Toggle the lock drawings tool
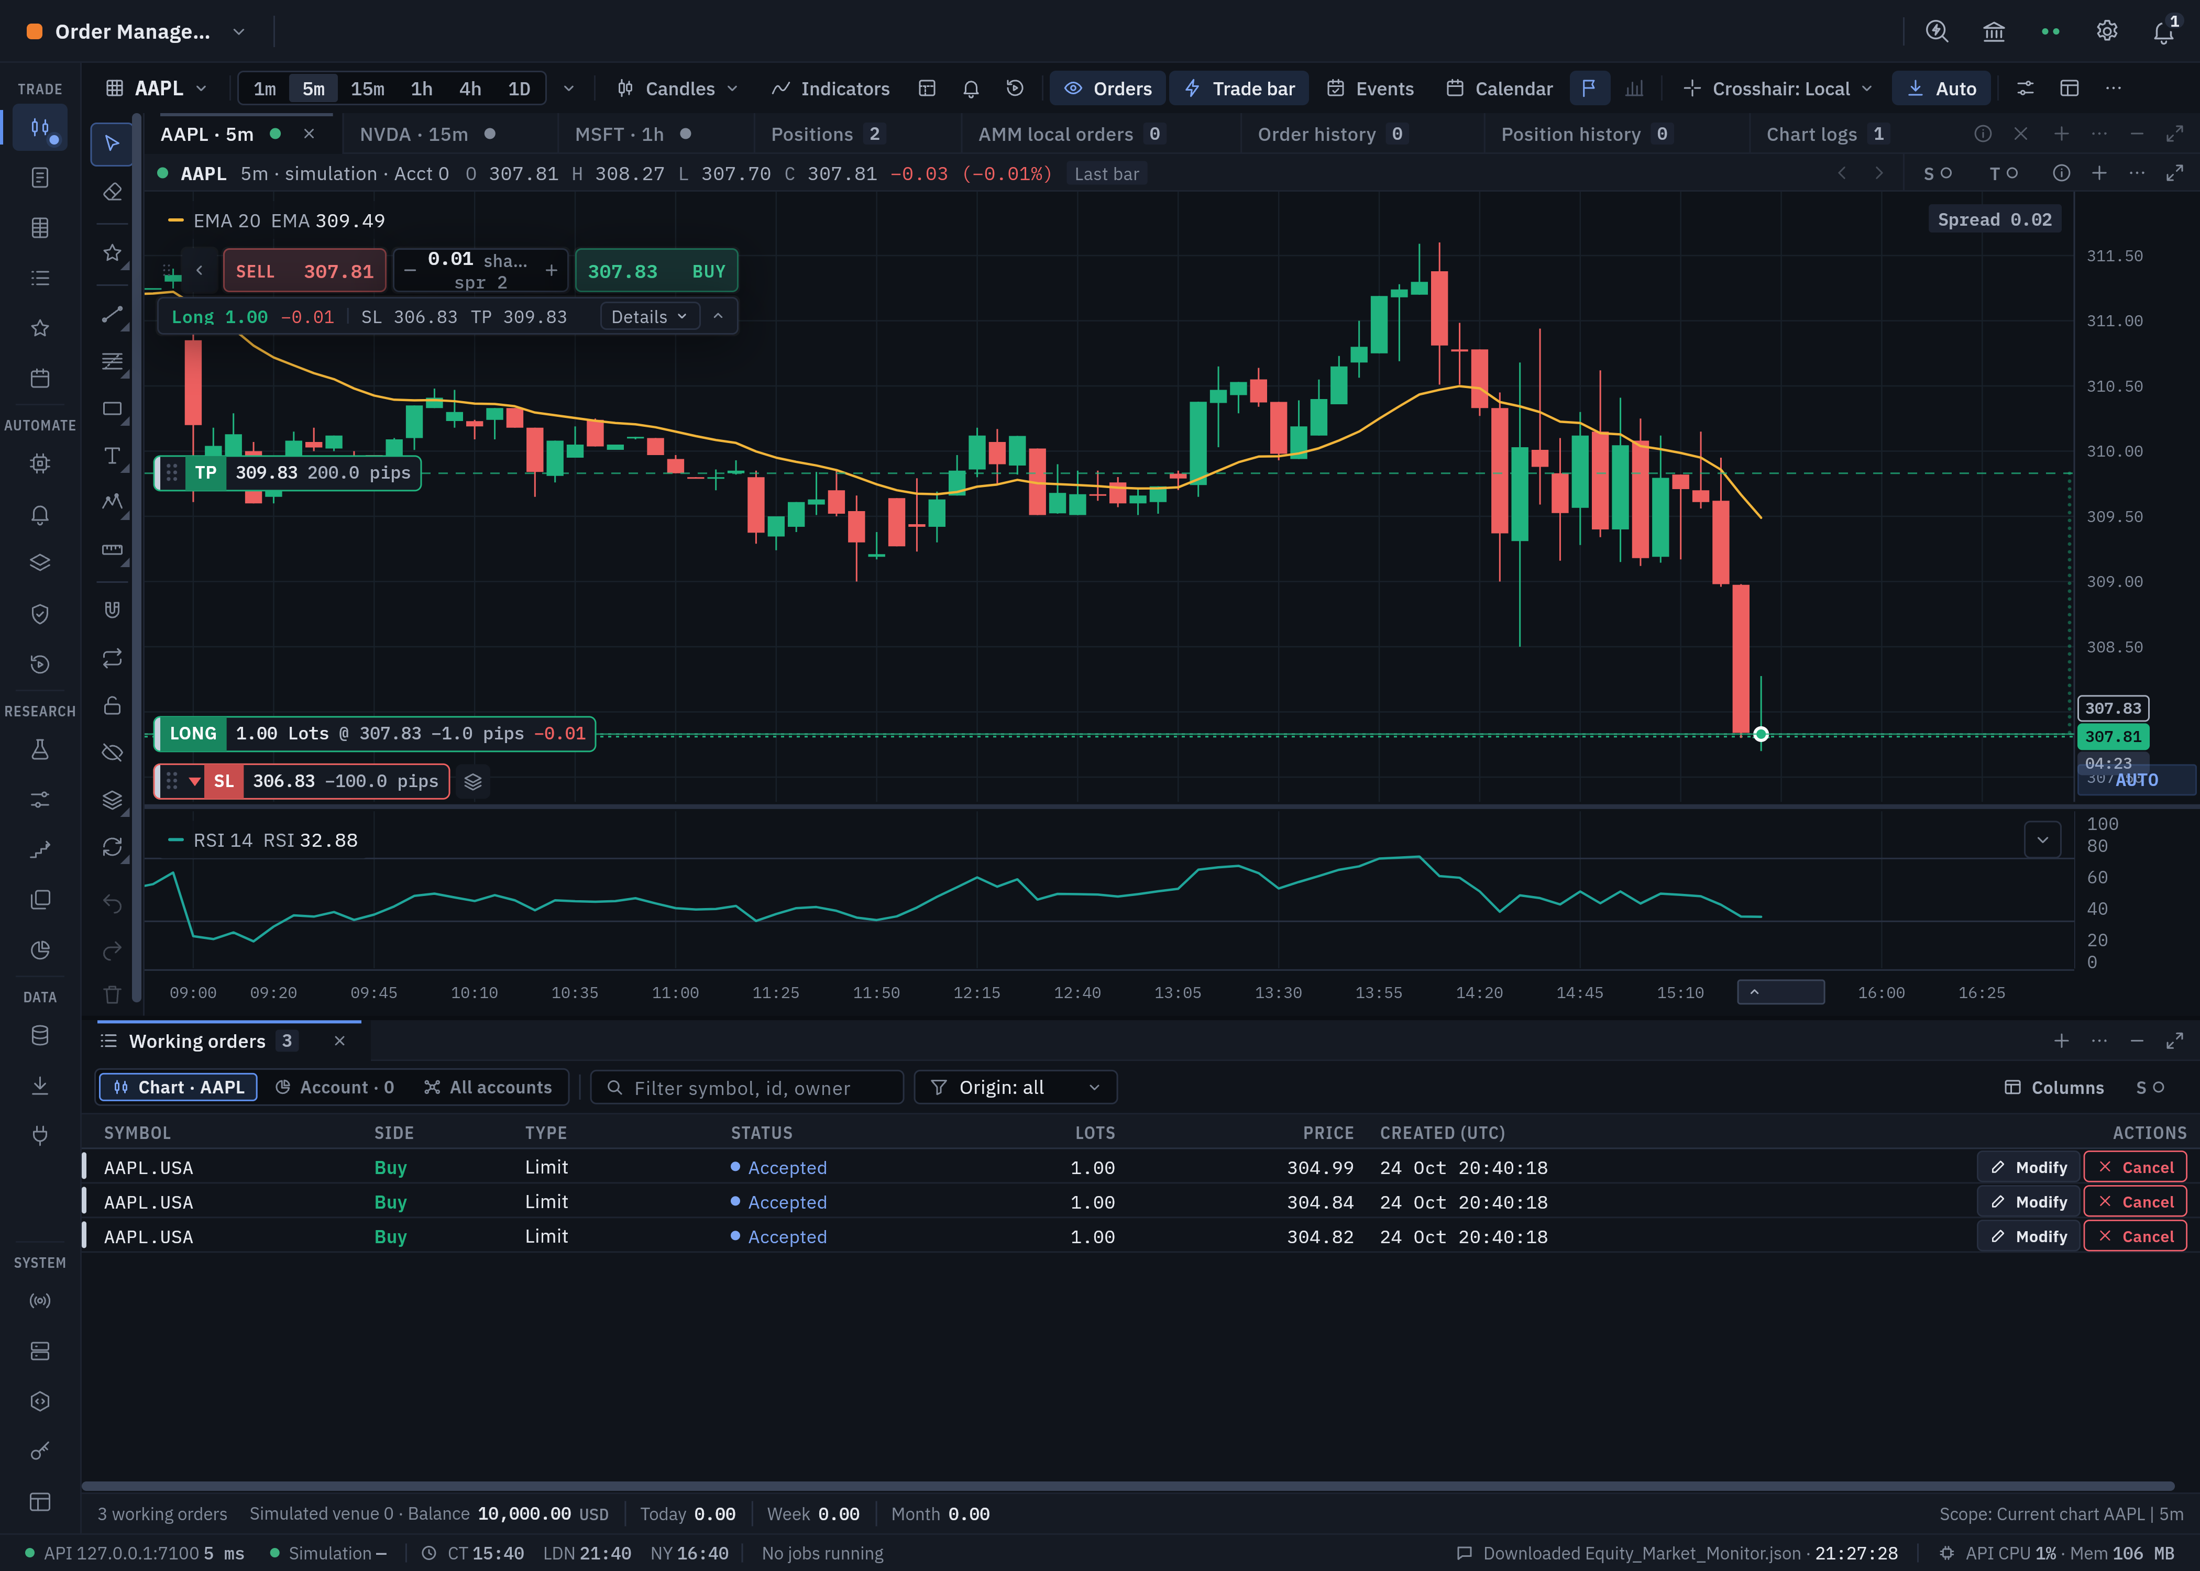This screenshot has width=2200, height=1571. (112, 705)
